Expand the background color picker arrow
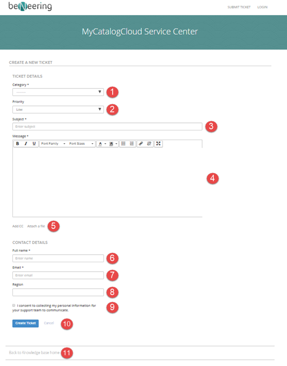The image size is (287, 366). 116,144
